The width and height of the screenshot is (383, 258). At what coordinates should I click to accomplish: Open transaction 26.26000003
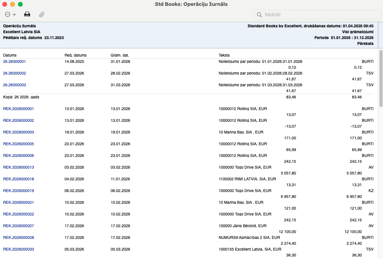pyautogui.click(x=14, y=85)
